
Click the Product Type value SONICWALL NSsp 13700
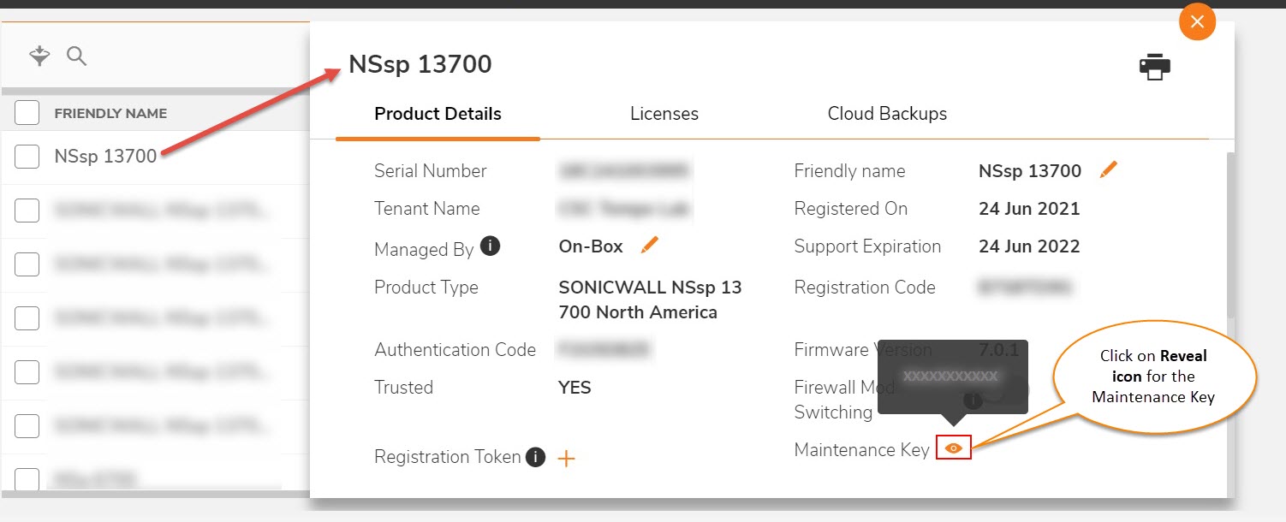click(x=650, y=300)
